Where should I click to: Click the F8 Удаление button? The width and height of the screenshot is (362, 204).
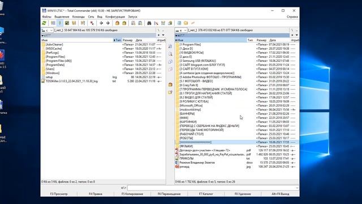[x=243, y=194]
